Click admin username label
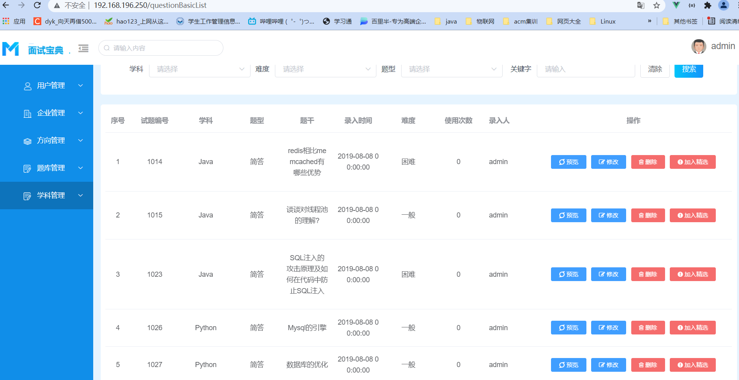 tap(723, 46)
